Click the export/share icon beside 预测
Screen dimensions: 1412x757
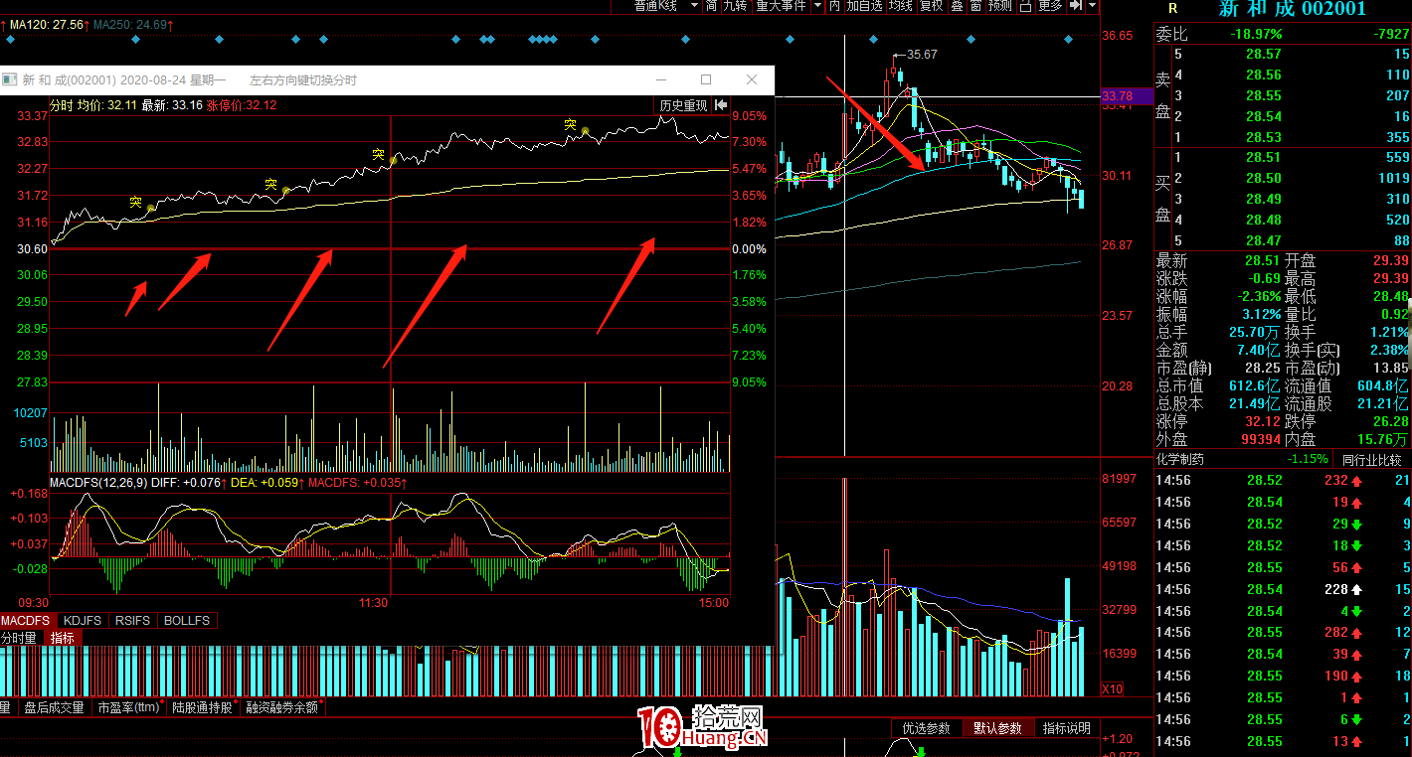[1025, 6]
